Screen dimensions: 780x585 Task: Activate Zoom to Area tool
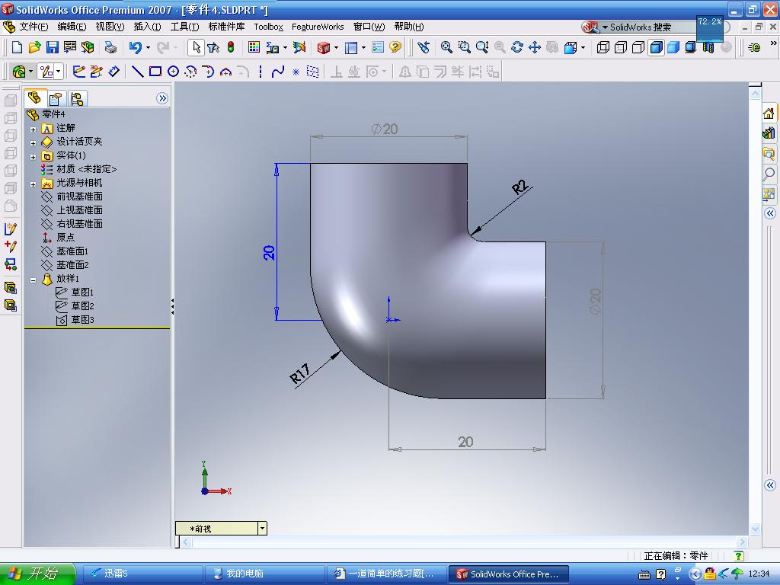tap(464, 47)
